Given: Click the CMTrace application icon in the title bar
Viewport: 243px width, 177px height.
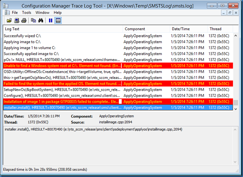Looking at the screenshot, I should pos(6,6).
